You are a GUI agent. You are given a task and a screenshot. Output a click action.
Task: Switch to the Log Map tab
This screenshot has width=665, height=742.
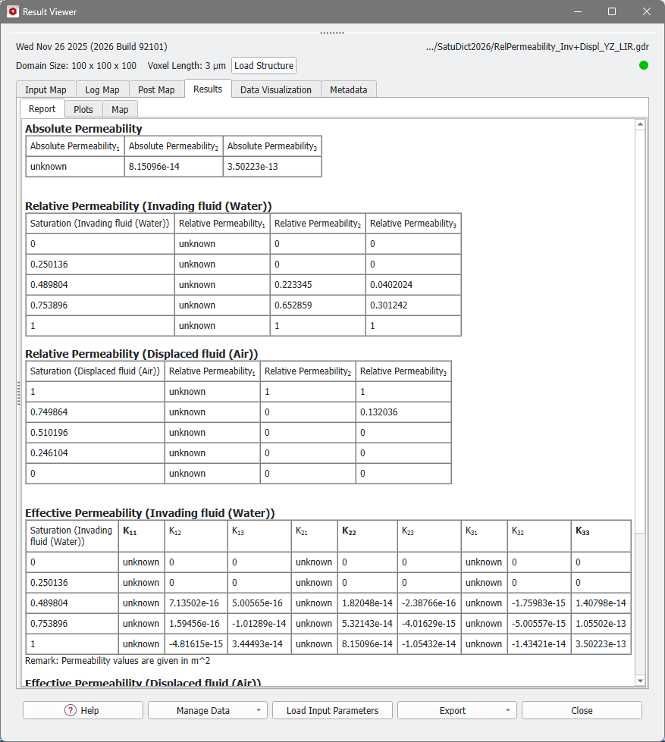point(102,89)
